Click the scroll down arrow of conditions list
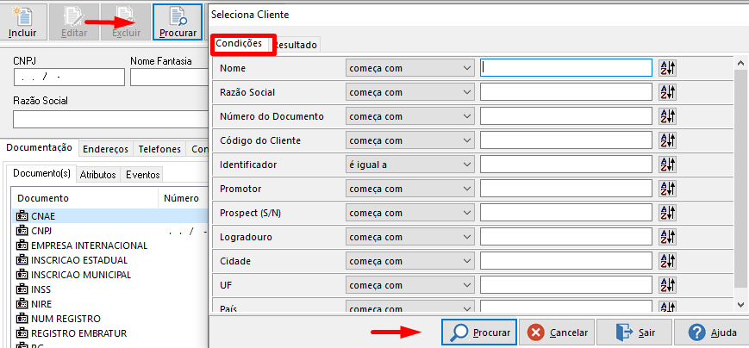Image resolution: width=749 pixels, height=348 pixels. pos(741,304)
